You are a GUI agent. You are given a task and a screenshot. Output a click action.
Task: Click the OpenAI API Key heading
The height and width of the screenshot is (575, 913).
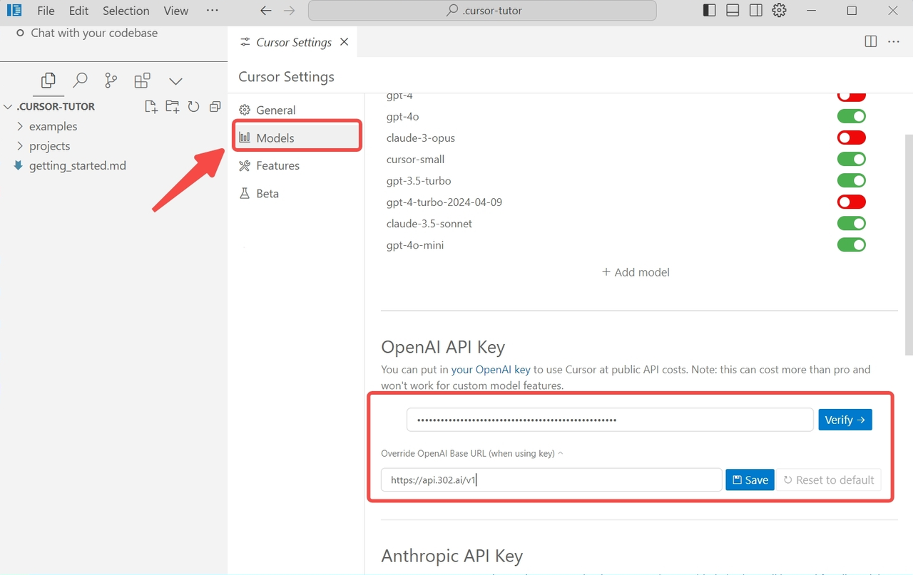click(443, 347)
